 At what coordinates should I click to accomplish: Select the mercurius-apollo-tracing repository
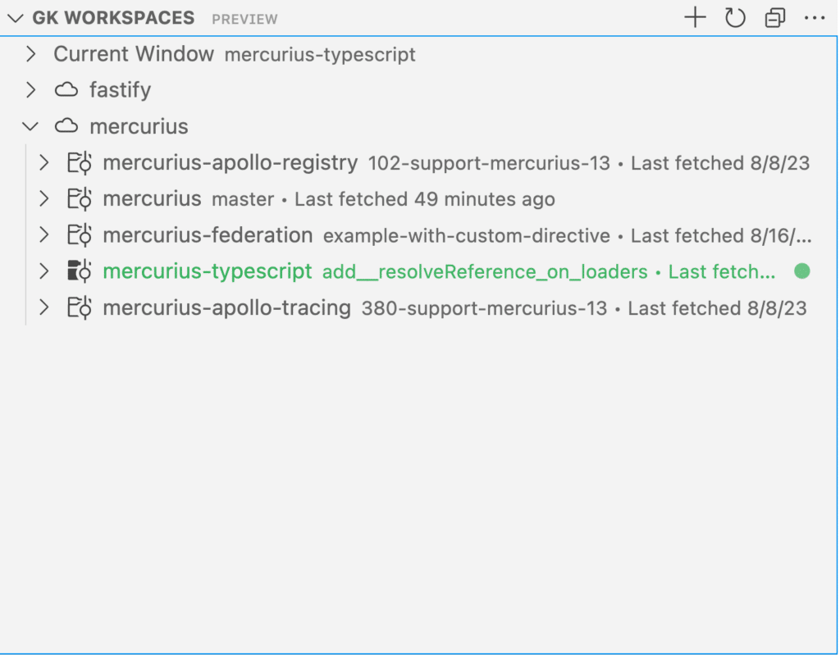coord(226,308)
